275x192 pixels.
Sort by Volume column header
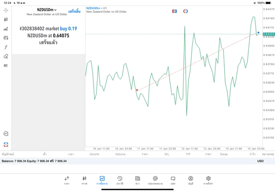(120, 154)
